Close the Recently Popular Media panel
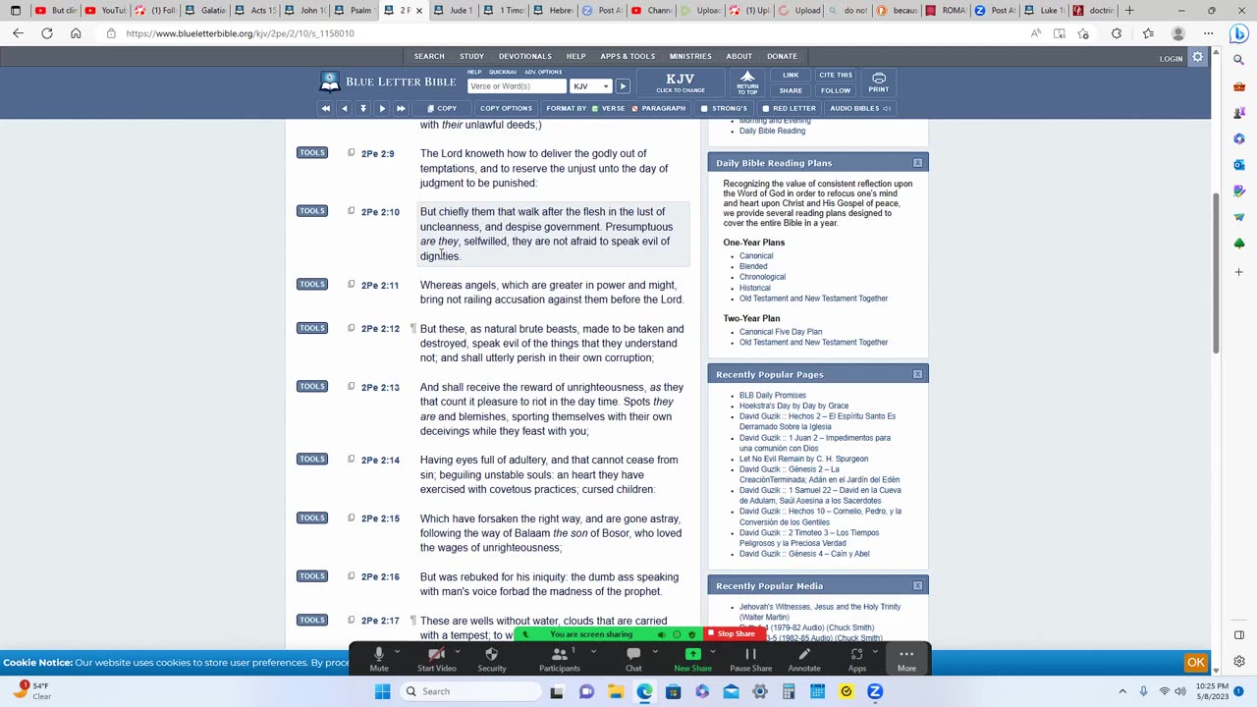 coord(917,585)
